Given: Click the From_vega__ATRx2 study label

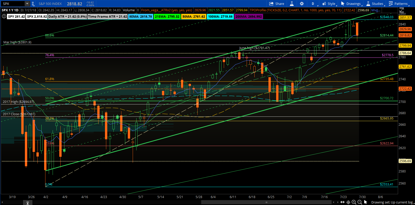Looking at the screenshot, I should pyautogui.click(x=167, y=10).
